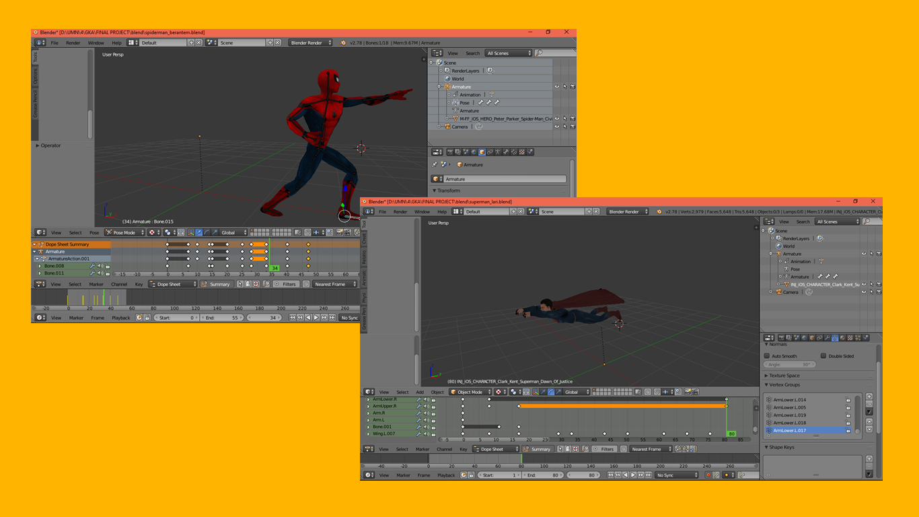The height and width of the screenshot is (517, 919).
Task: Open File menu in spiderman window
Action: pos(54,42)
